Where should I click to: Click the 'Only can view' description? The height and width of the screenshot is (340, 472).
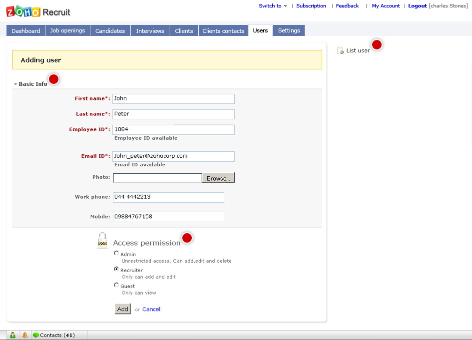pos(139,293)
